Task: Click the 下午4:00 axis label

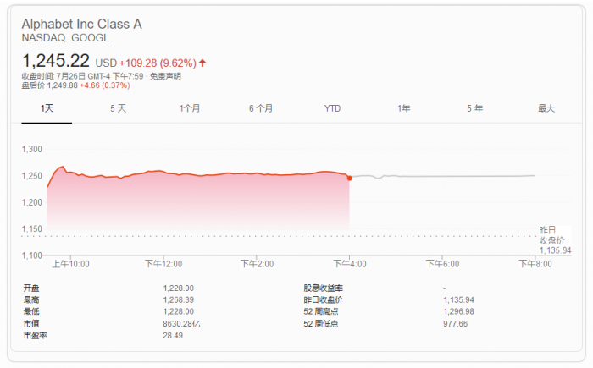Action: [x=350, y=264]
